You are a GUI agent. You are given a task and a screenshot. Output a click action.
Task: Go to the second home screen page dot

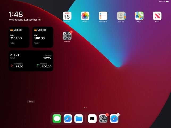(x=87, y=108)
